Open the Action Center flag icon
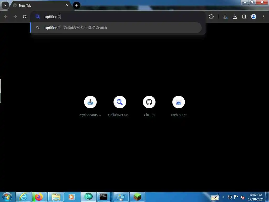The image size is (269, 202). [236, 197]
